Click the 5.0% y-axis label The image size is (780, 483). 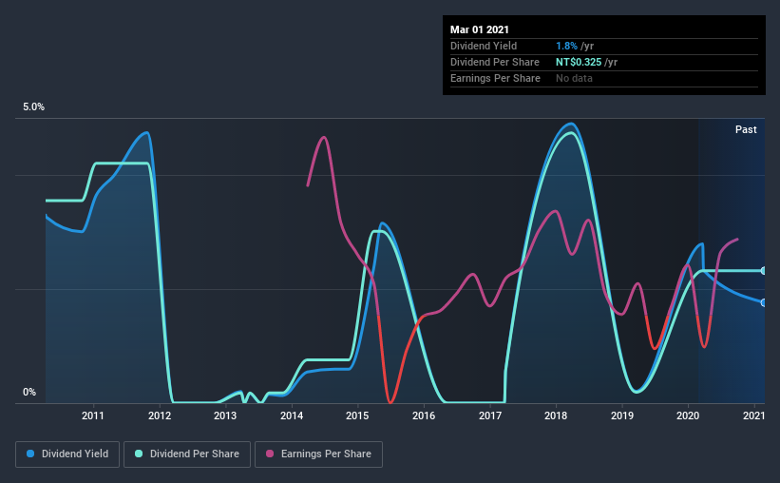(x=33, y=107)
